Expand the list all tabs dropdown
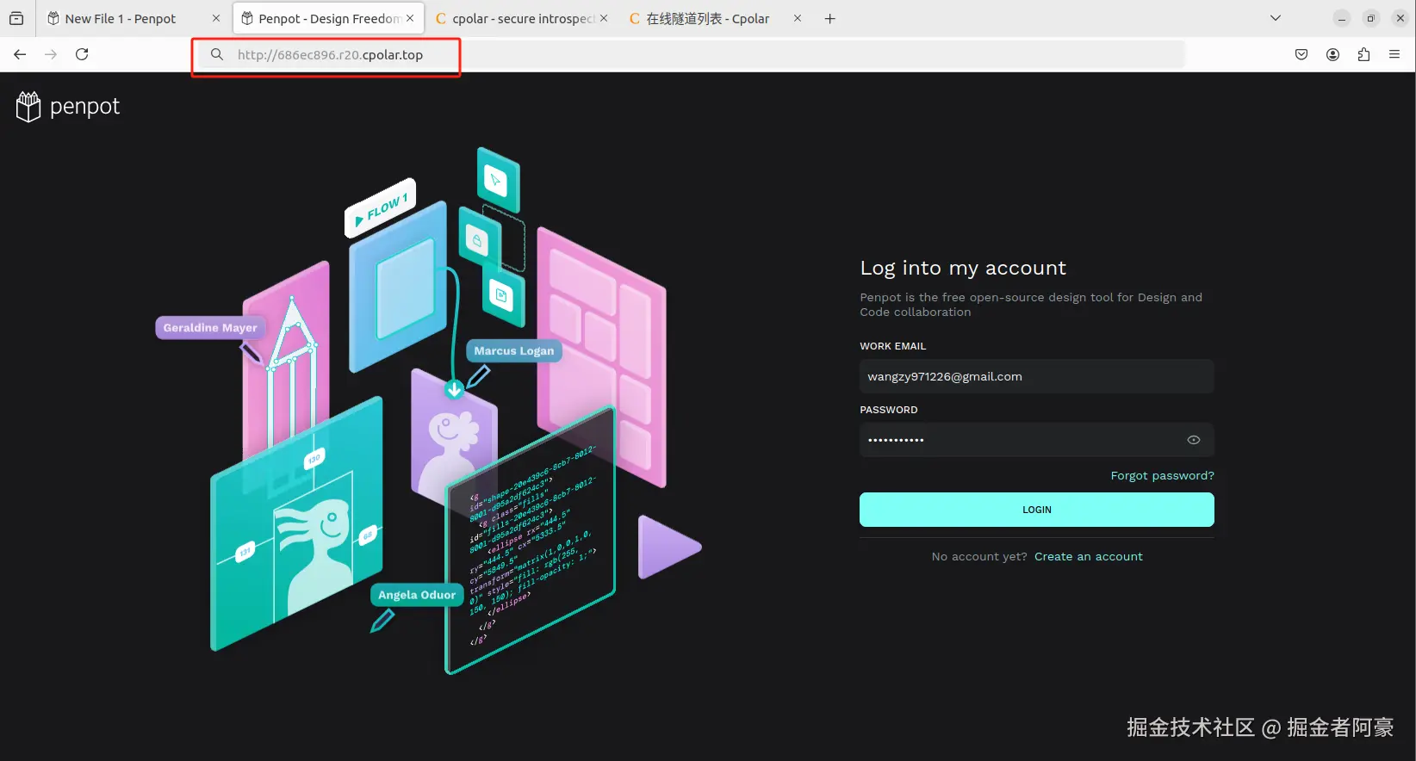 (1276, 18)
